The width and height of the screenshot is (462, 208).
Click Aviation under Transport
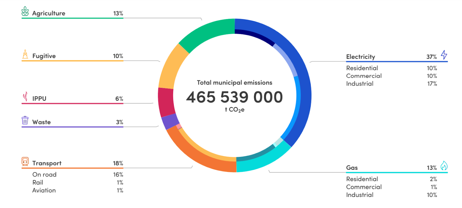pyautogui.click(x=44, y=190)
